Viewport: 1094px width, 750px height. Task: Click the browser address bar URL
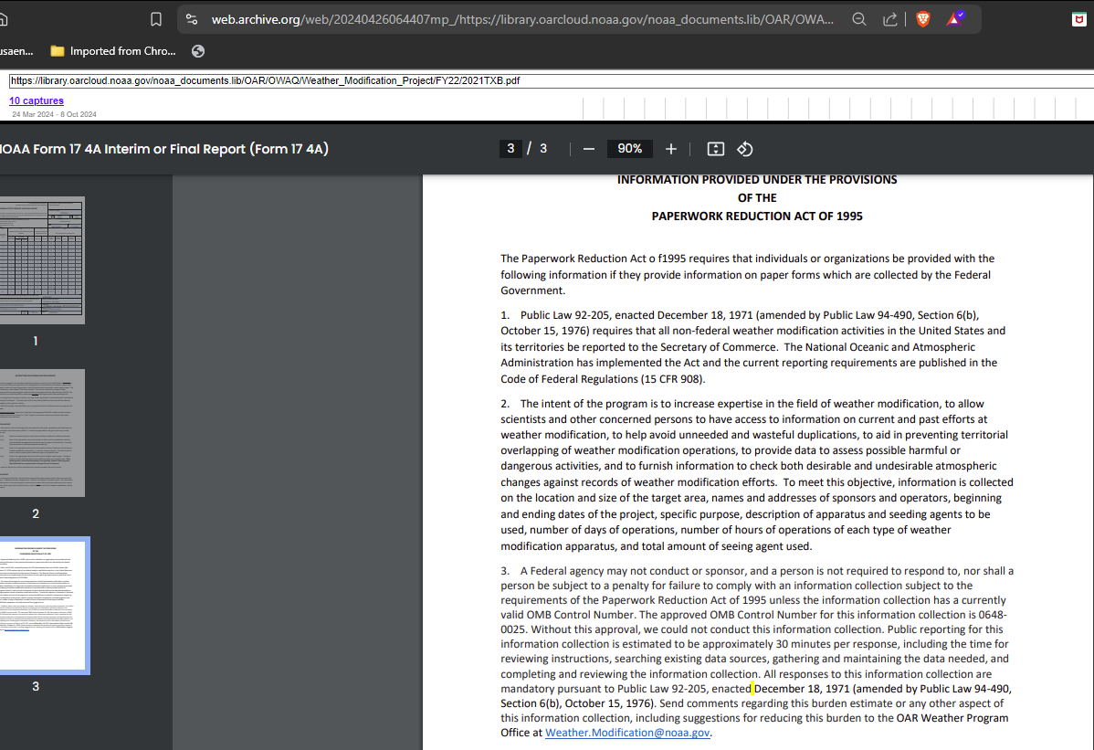[521, 19]
